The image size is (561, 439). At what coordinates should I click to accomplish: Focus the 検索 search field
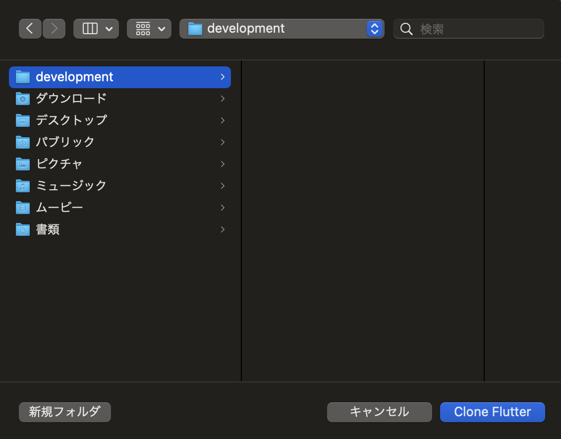click(x=469, y=29)
